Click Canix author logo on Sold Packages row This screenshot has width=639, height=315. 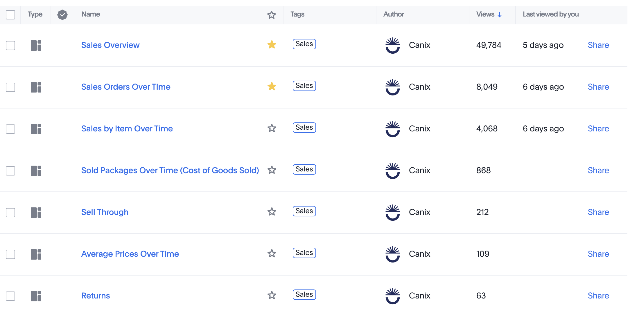[x=393, y=171]
